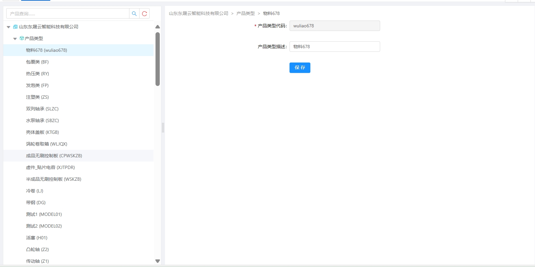Collapse the 山东东晟云智能科技有限公司 tree node

point(8,27)
